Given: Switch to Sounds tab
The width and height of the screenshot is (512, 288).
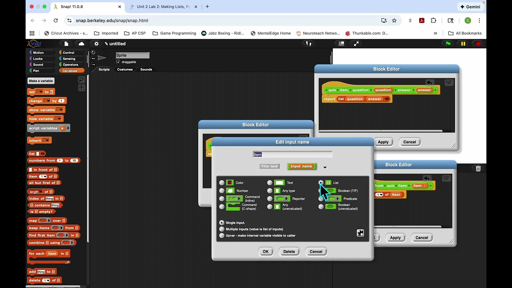Looking at the screenshot, I should click(146, 70).
